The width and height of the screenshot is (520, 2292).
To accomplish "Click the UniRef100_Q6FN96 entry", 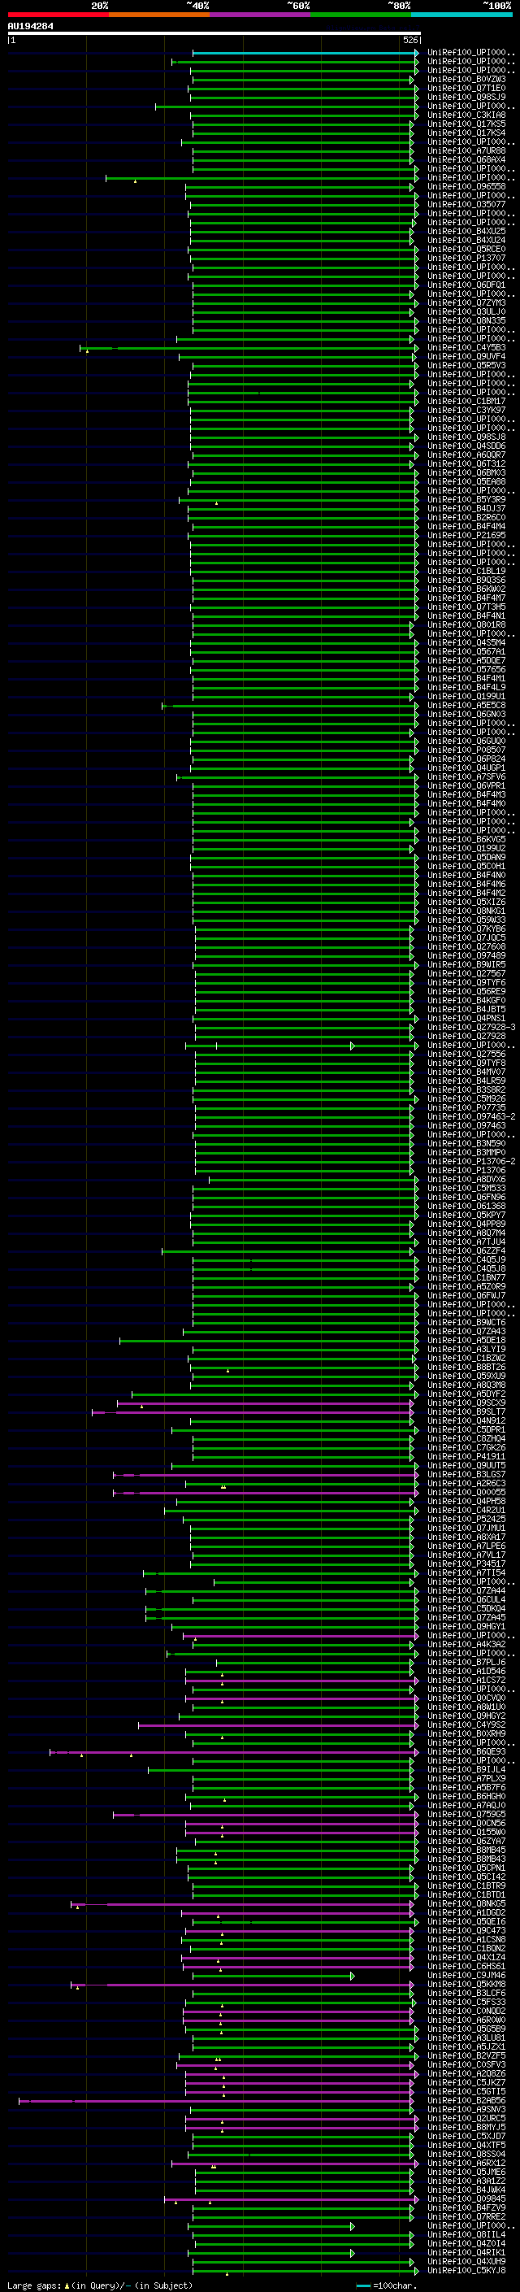I will [466, 1197].
